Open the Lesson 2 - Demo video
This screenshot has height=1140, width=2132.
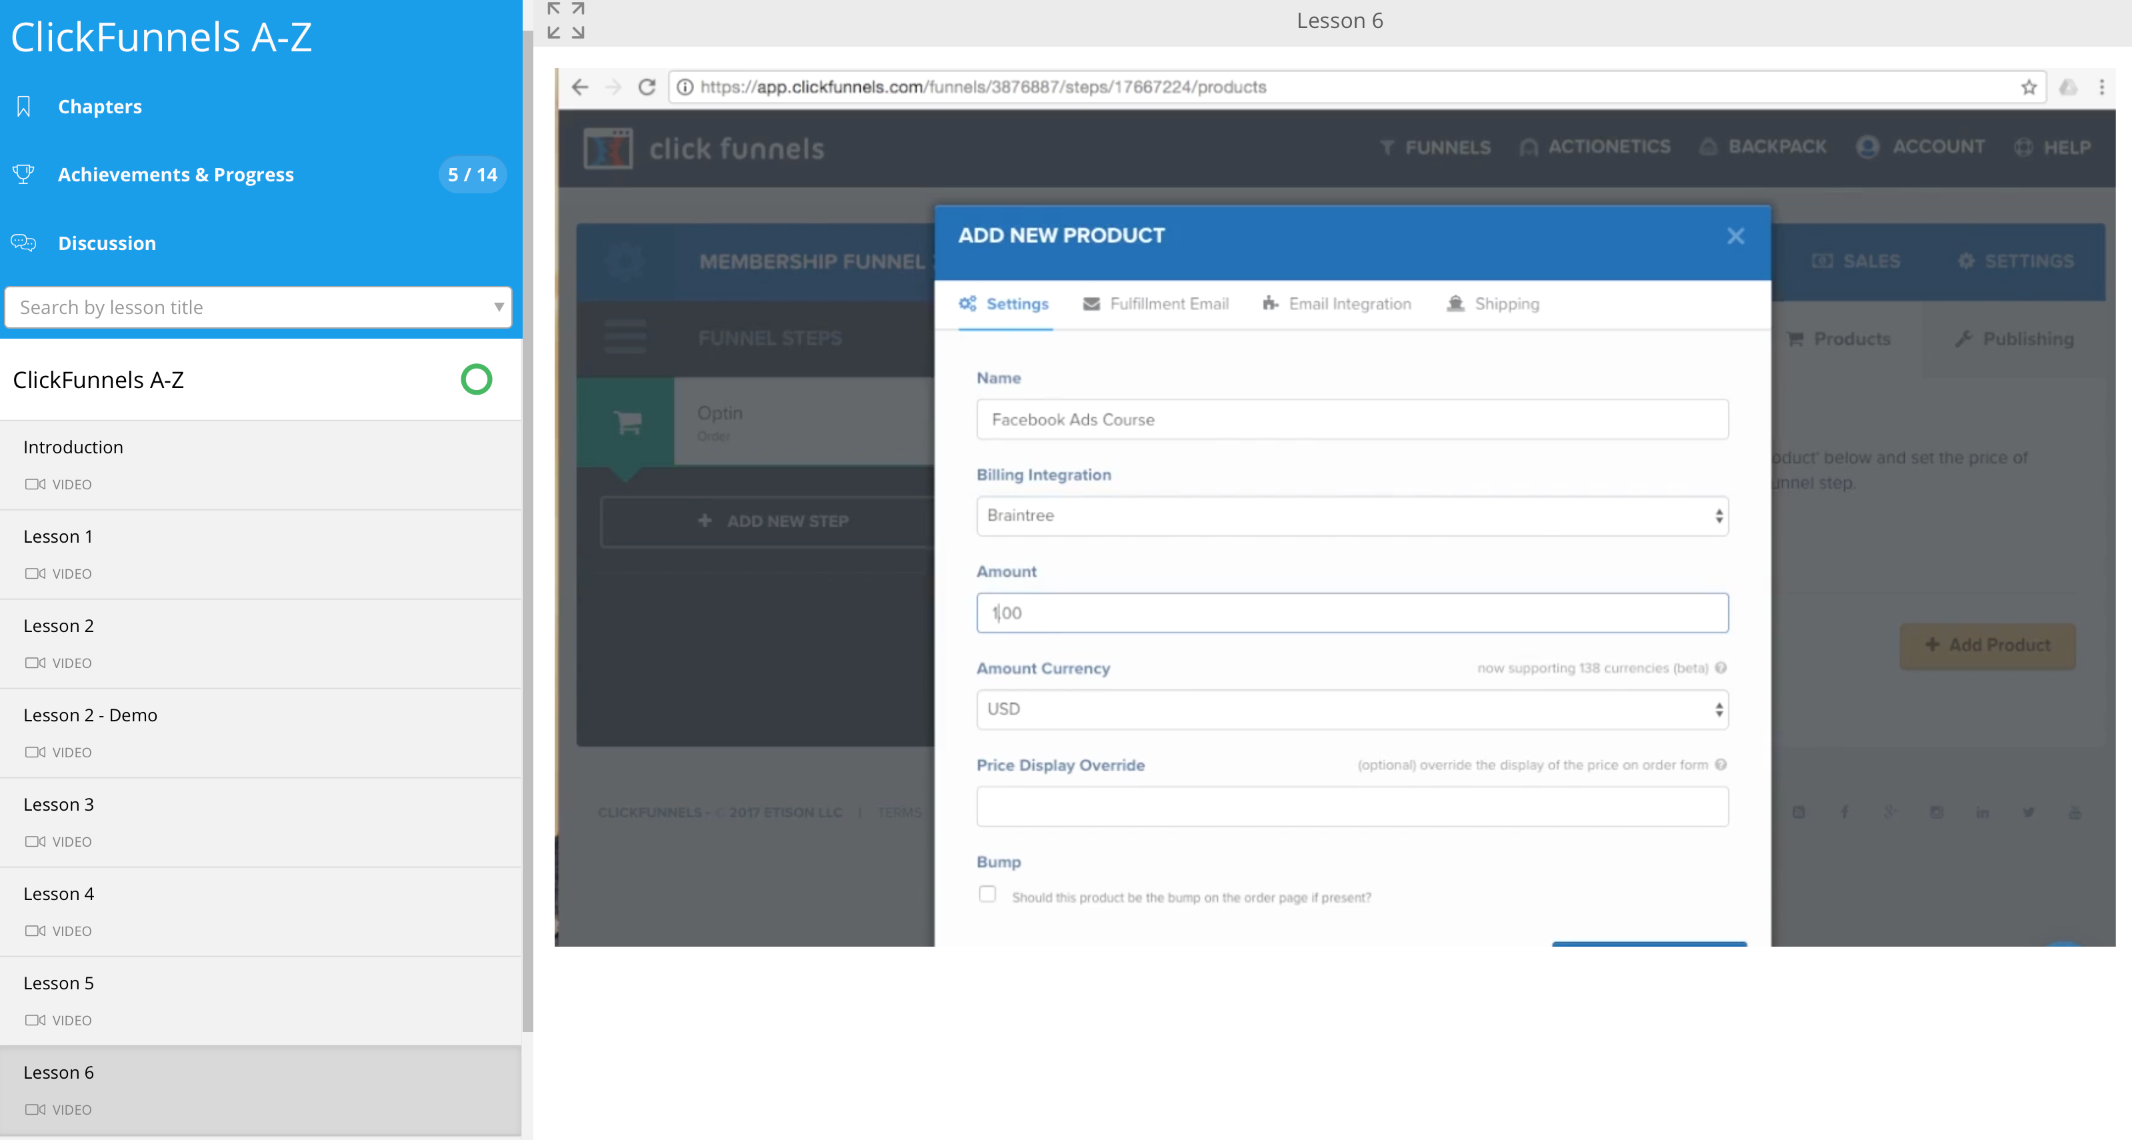(90, 715)
